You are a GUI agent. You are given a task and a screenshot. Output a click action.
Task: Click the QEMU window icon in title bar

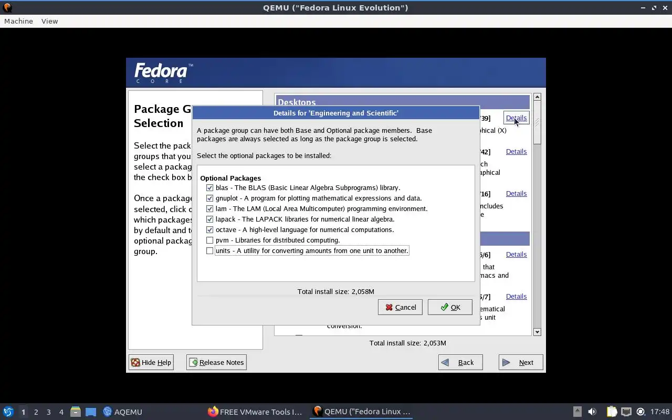click(x=7, y=7)
